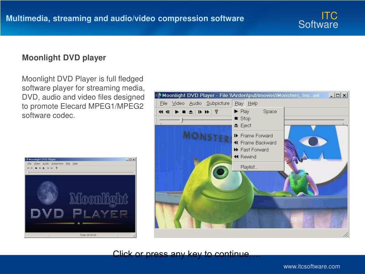
Task: Click 'Click or press any key to continue' text
Action: pyautogui.click(x=187, y=254)
